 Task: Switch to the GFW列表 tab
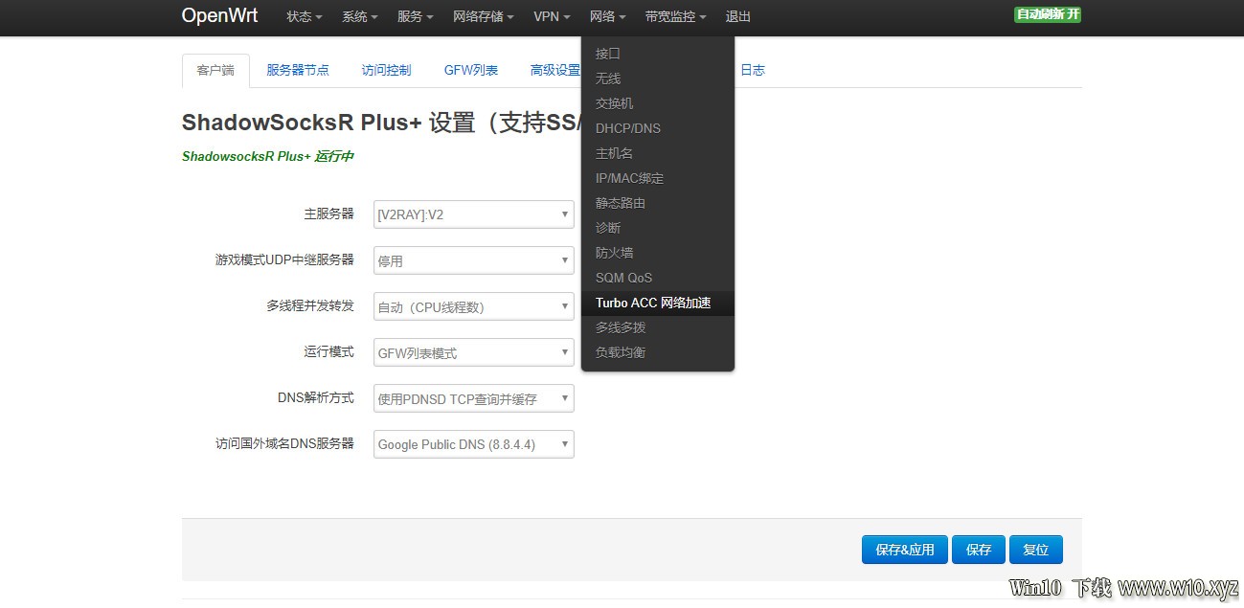471,70
